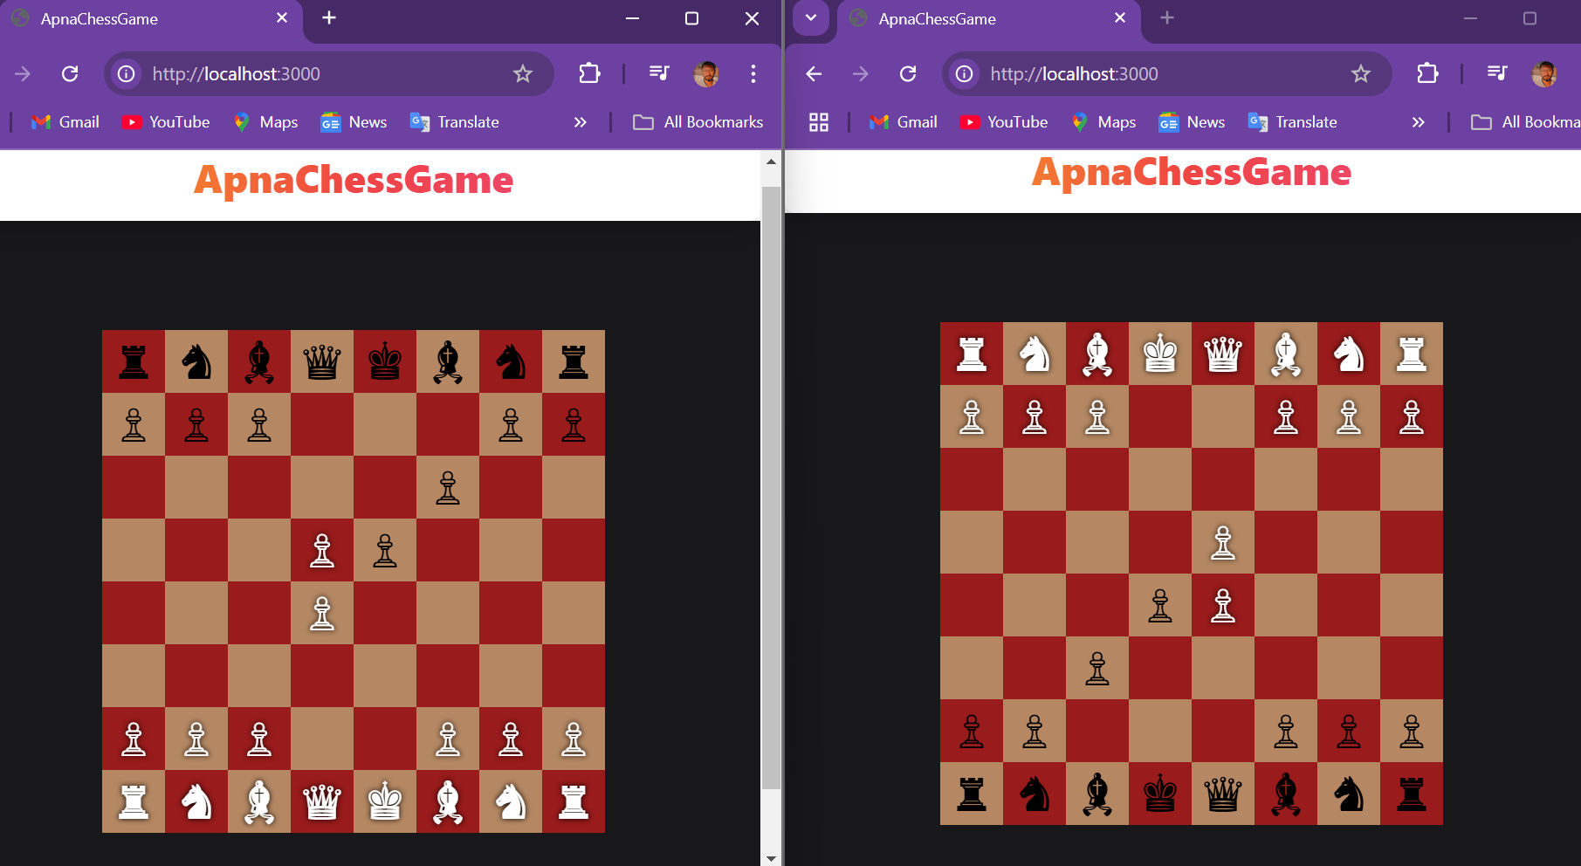Reload the localhost page

tap(70, 73)
